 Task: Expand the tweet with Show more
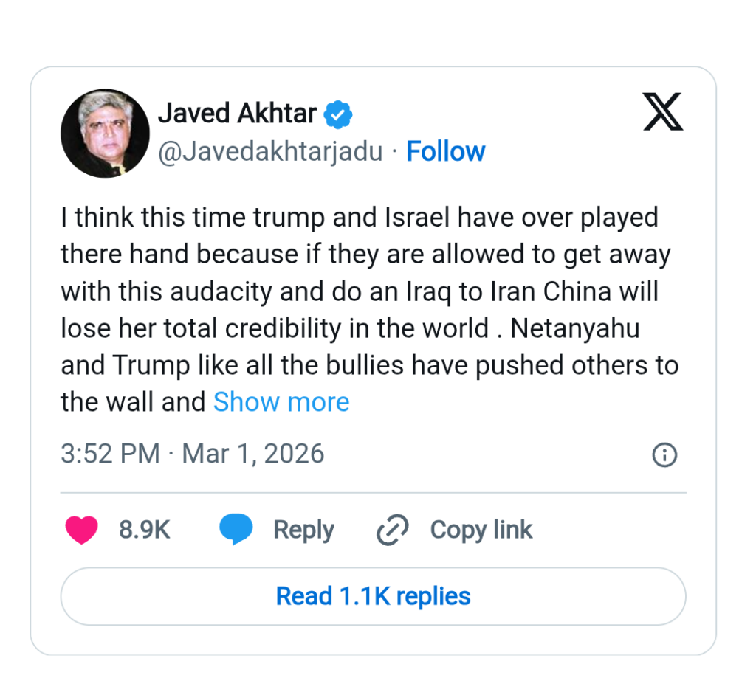point(281,402)
